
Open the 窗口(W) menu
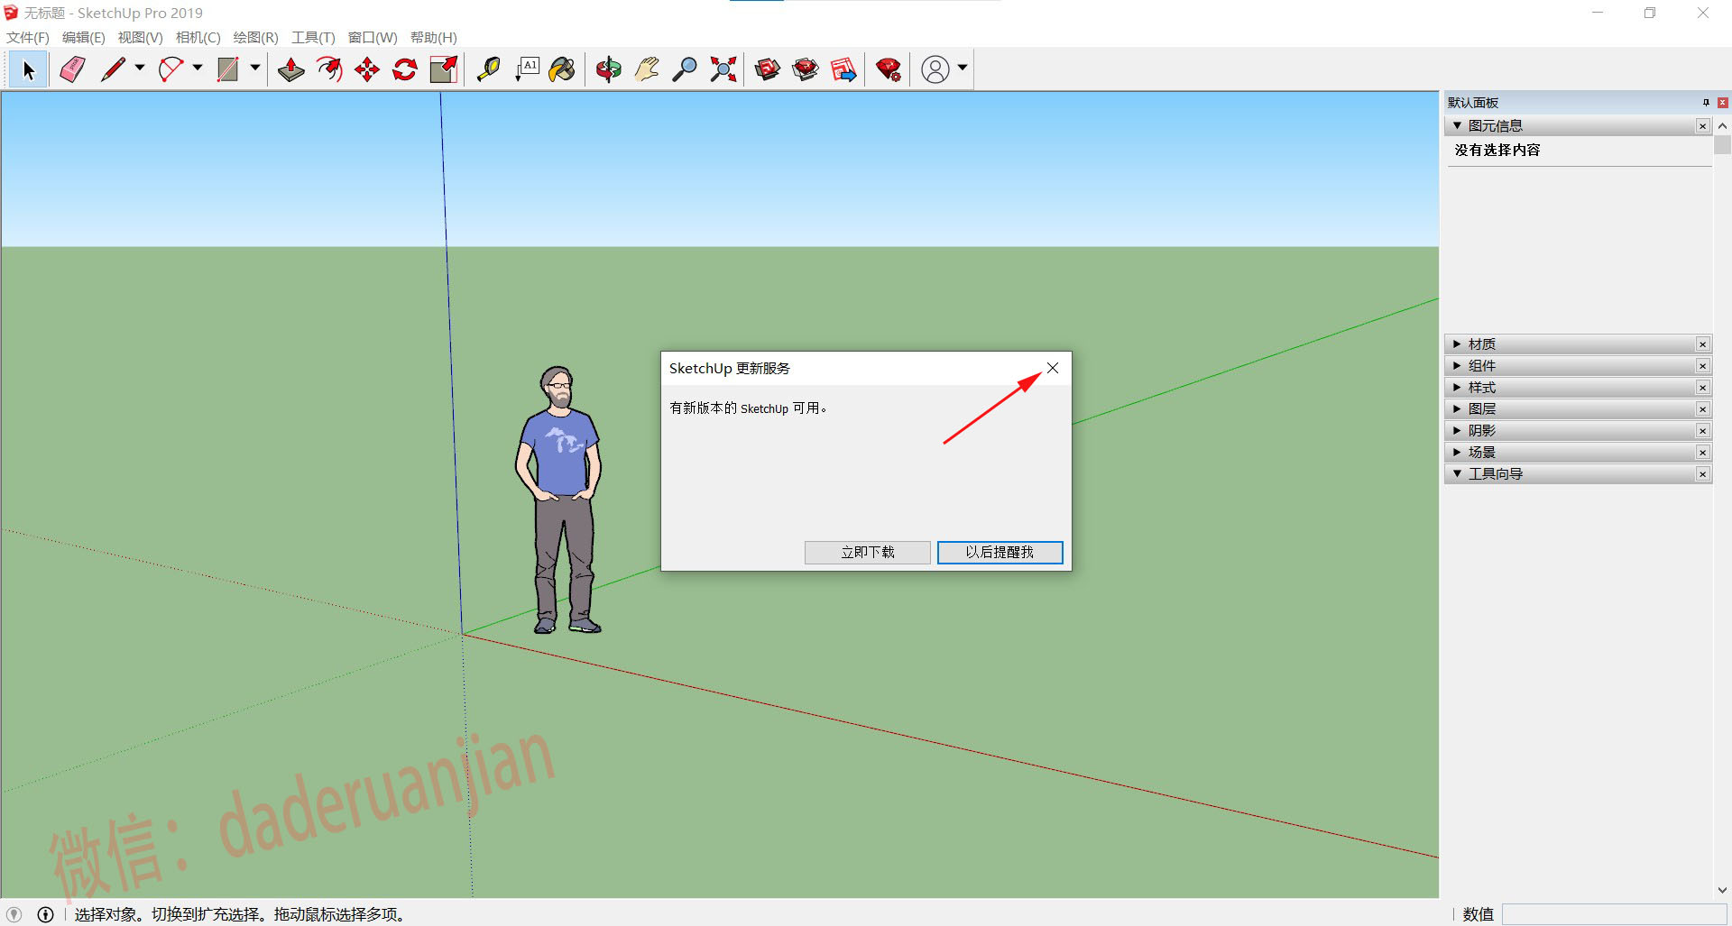tap(373, 37)
